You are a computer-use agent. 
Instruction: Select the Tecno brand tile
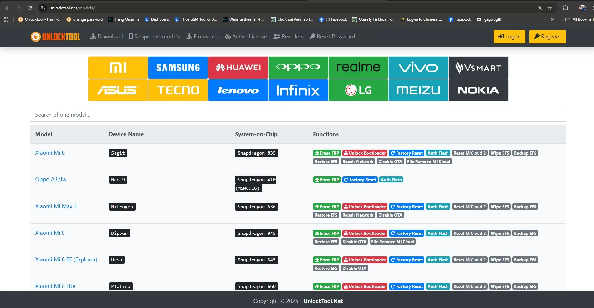[178, 90]
